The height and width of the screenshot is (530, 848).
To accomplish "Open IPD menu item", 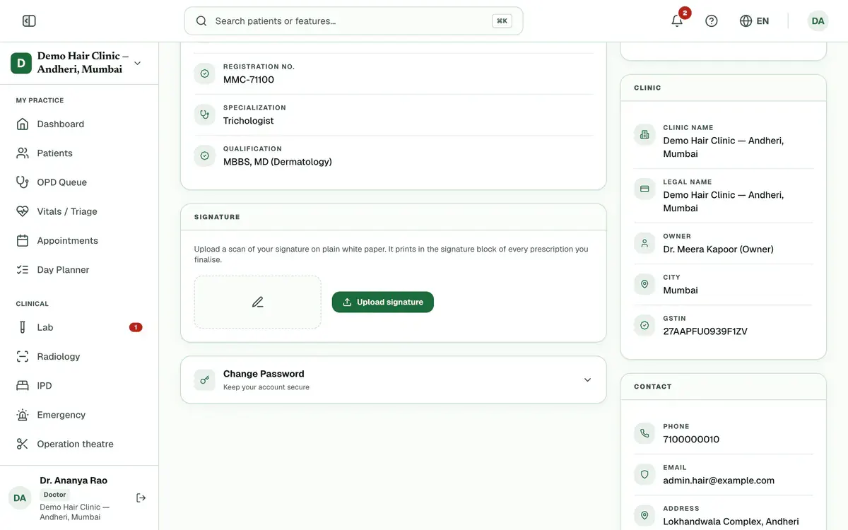I will pos(79,386).
